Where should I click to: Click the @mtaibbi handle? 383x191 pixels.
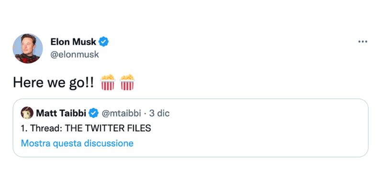click(x=122, y=113)
